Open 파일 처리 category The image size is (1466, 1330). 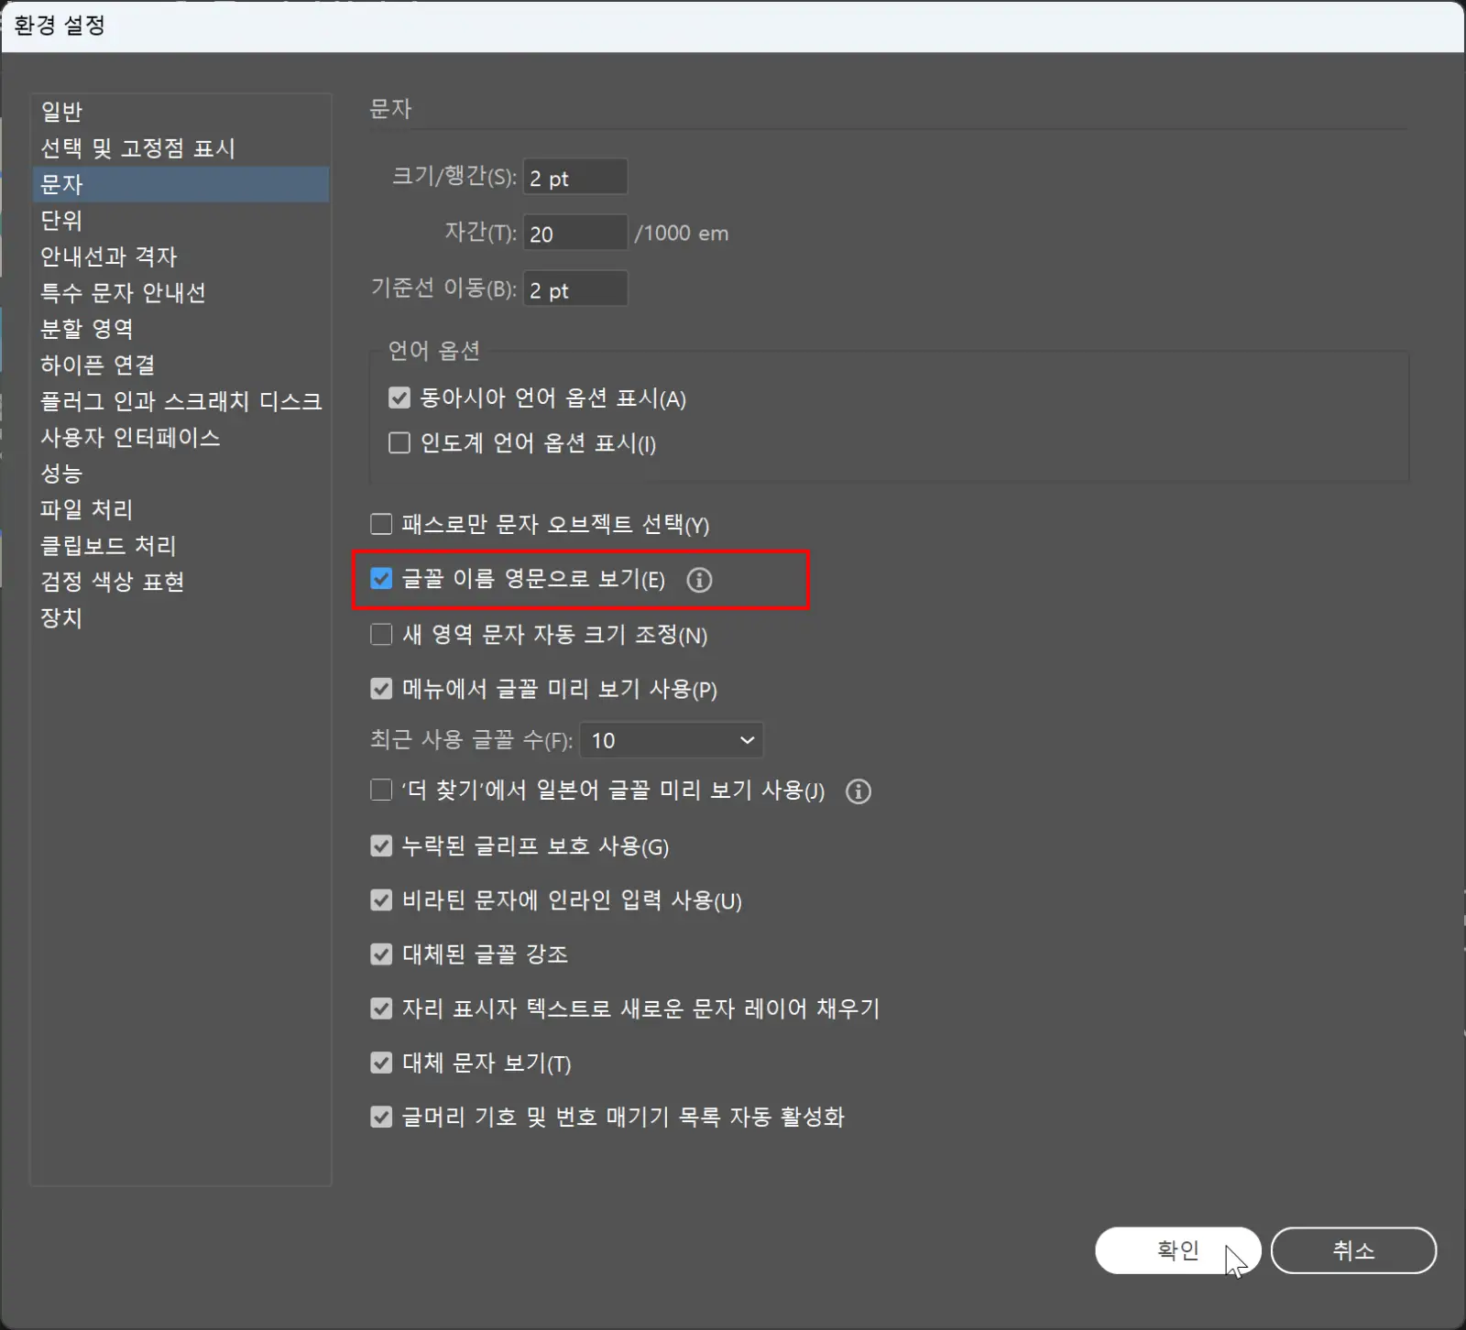point(181,509)
